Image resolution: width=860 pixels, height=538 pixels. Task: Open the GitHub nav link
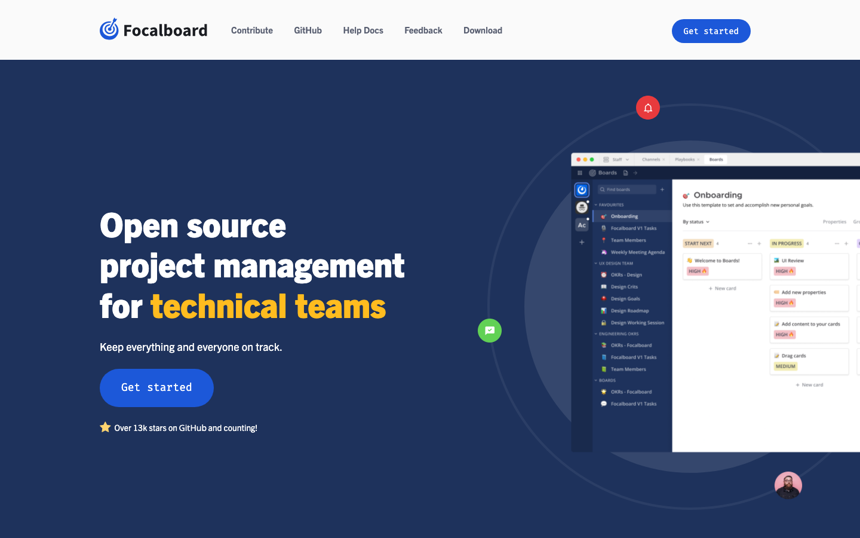point(308,30)
